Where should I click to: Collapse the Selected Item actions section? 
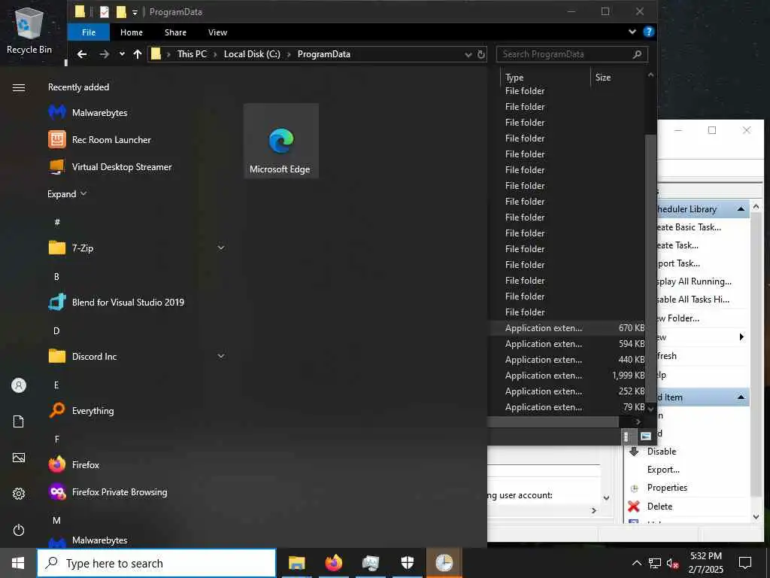click(741, 397)
